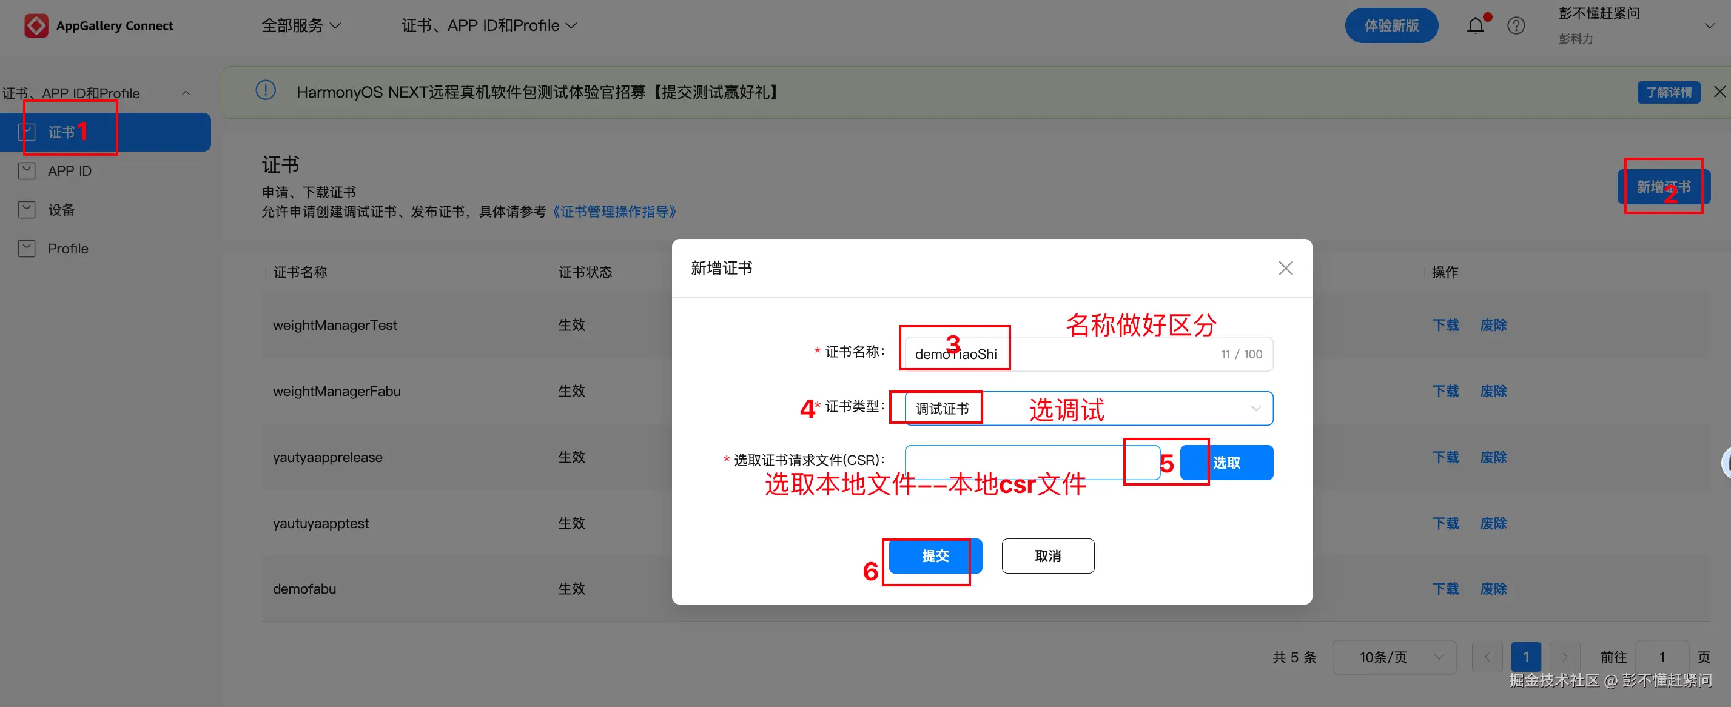This screenshot has height=707, width=1731.
Task: Open the notifications bell icon
Action: click(x=1476, y=25)
